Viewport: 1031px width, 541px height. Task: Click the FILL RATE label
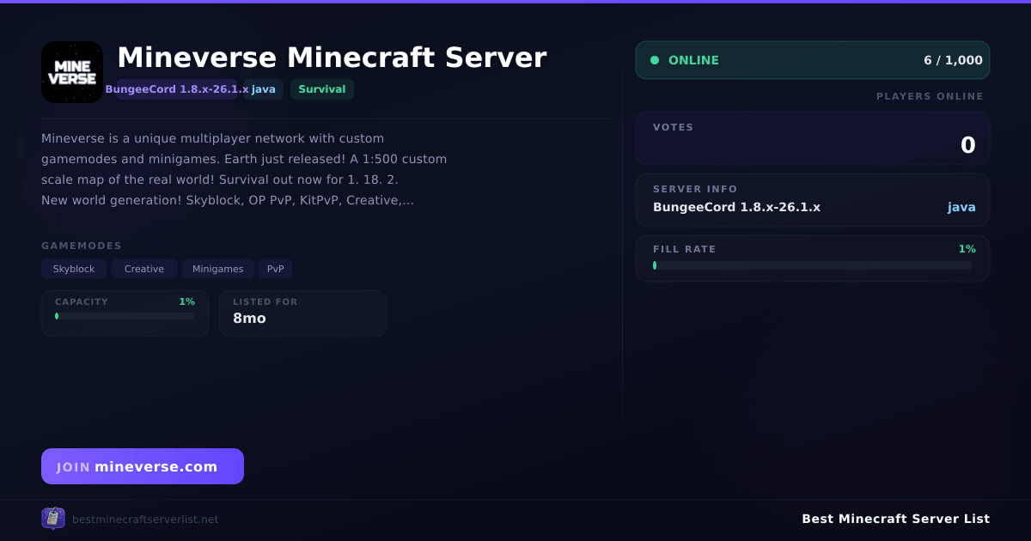click(684, 249)
